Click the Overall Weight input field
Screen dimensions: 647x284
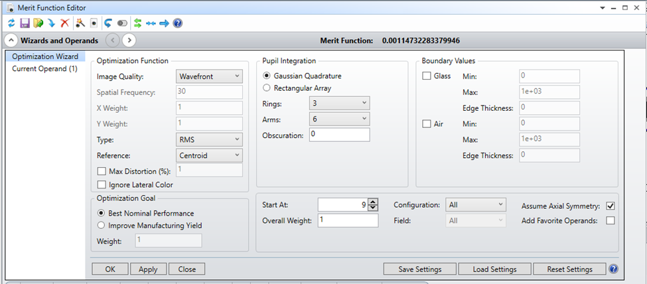[348, 220]
